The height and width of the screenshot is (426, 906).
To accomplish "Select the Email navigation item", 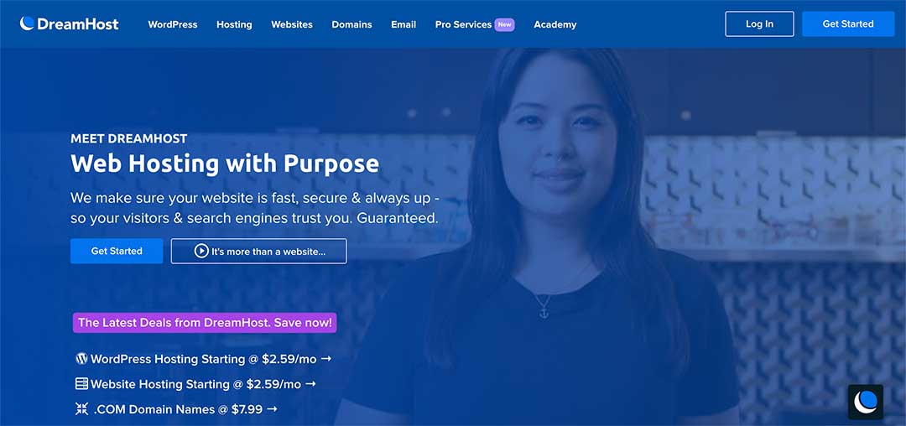I will point(404,24).
